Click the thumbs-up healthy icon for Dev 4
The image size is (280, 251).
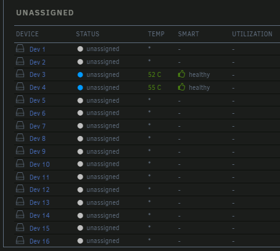181,87
